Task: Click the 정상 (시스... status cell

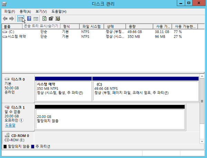Action: click(115, 37)
